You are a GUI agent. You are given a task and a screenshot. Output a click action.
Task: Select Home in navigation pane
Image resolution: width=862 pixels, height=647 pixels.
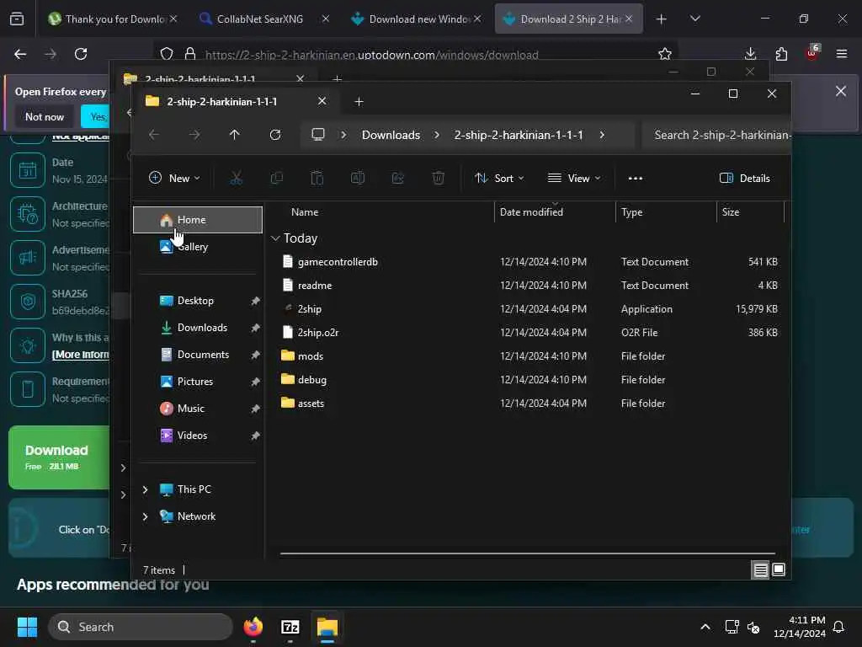(x=198, y=220)
